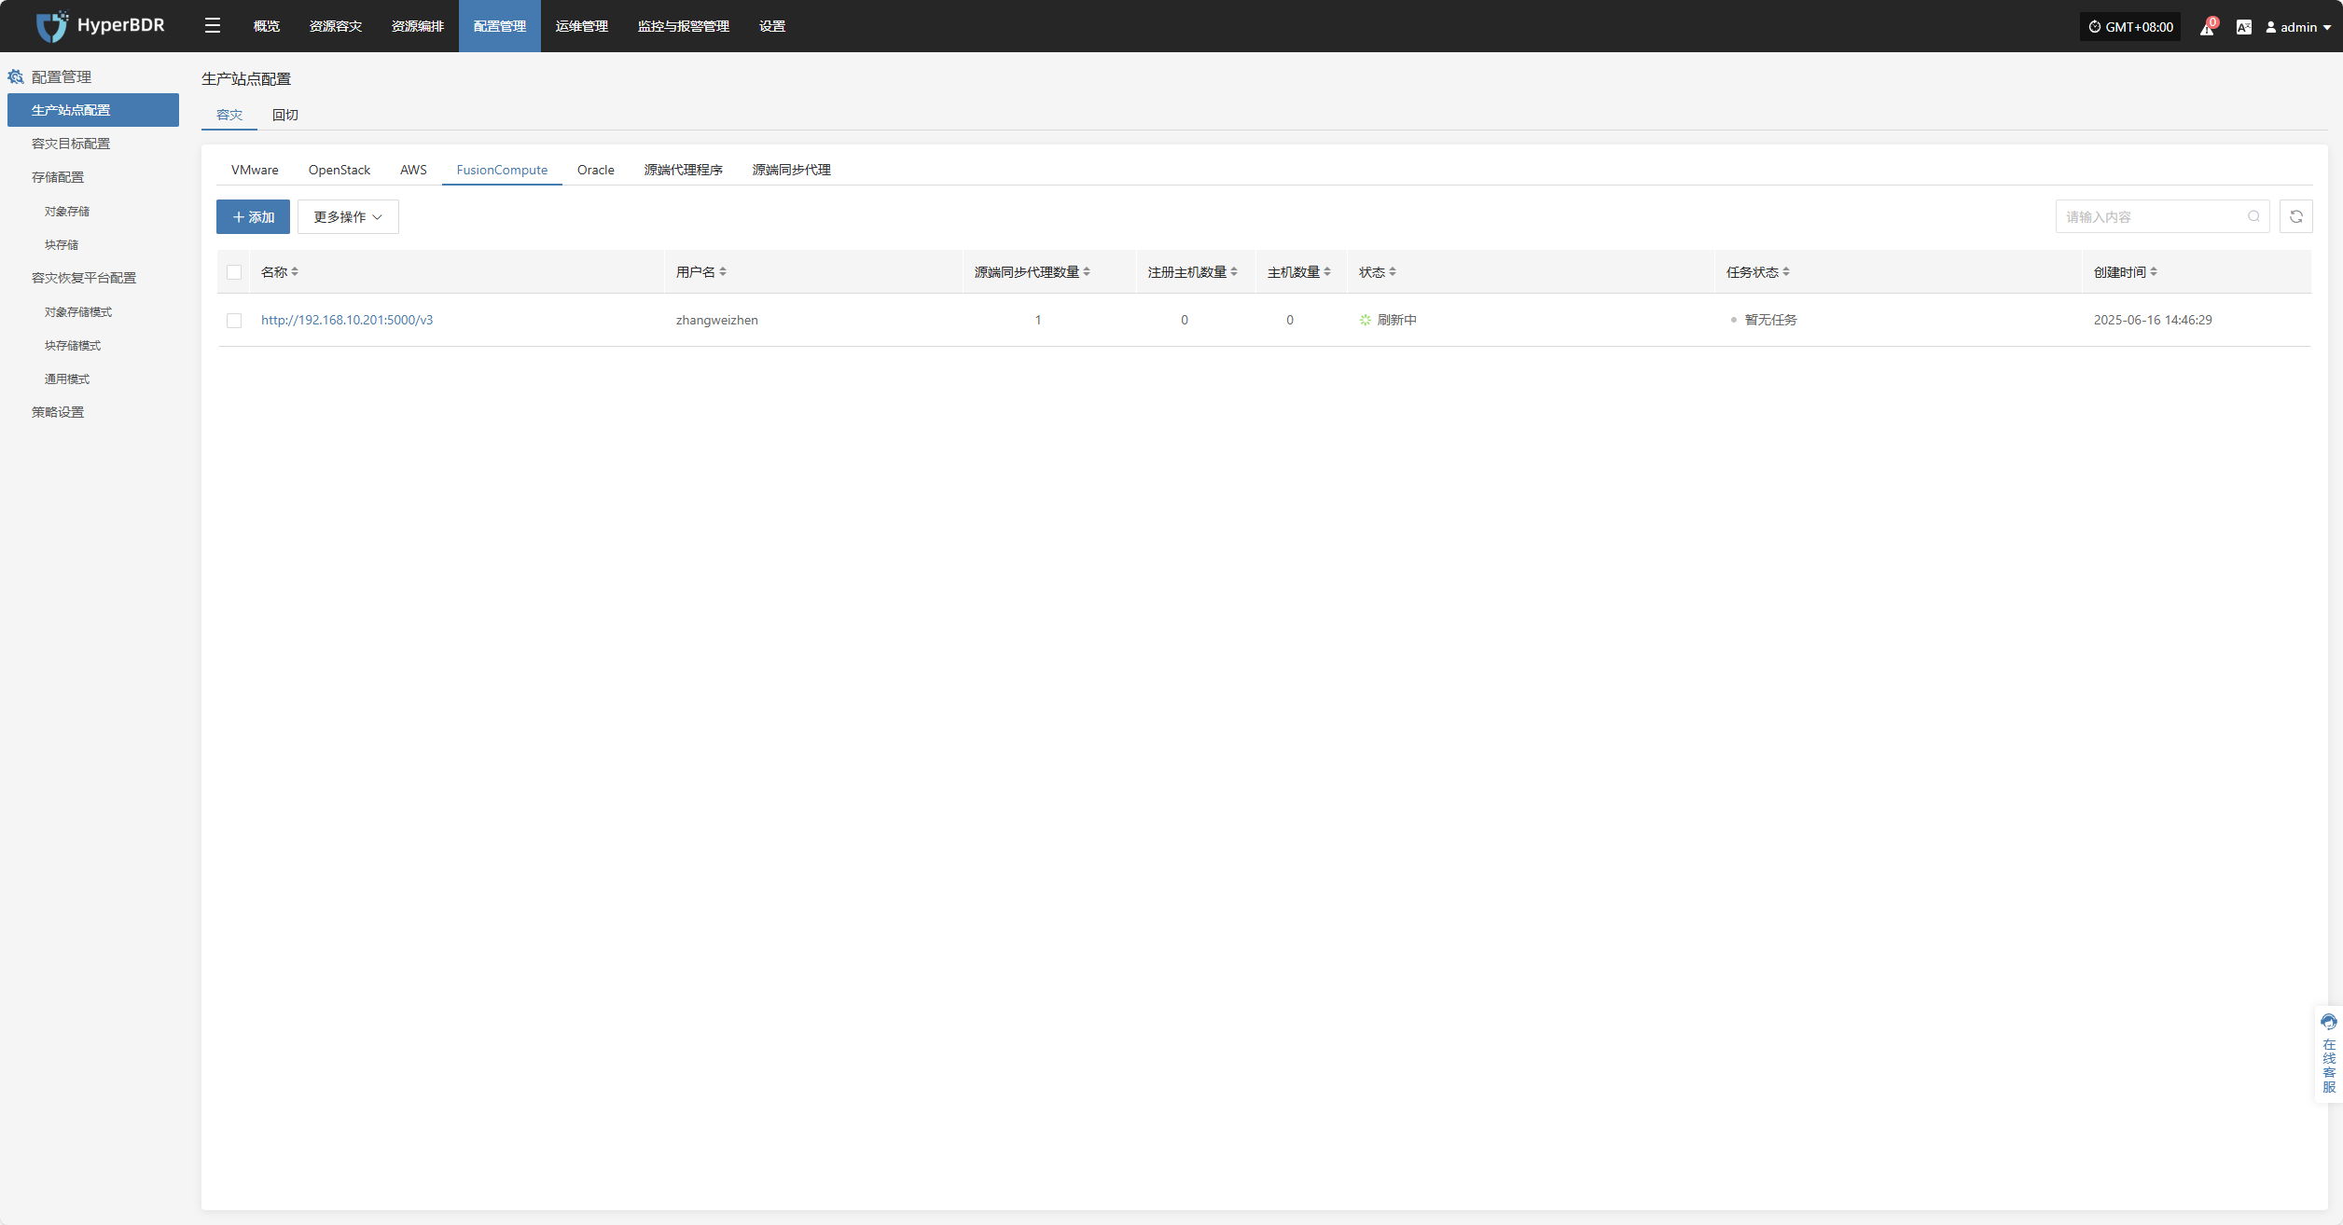Click the 添加 button
The width and height of the screenshot is (2343, 1225).
(253, 217)
